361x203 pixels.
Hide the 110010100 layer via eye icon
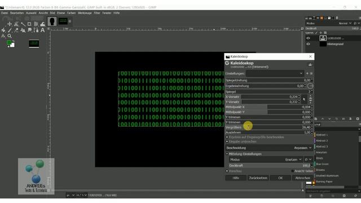[309, 38]
